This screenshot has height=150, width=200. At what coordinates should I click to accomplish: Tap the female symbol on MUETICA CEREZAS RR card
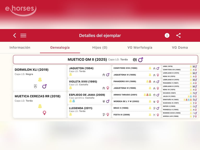click(44, 113)
